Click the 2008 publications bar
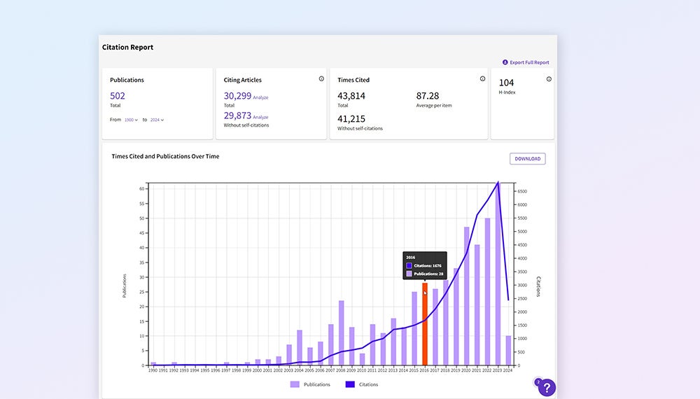Screen dimensions: 700x399 click(x=342, y=333)
